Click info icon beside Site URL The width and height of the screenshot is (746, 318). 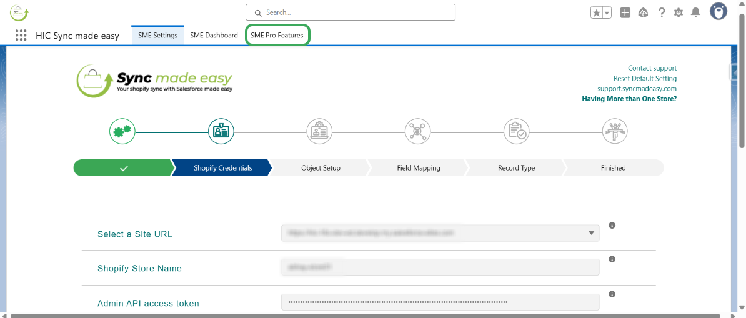coord(612,225)
